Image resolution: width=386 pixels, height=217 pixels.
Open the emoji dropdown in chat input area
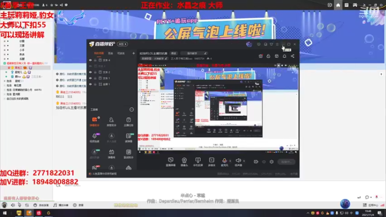coord(371,197)
